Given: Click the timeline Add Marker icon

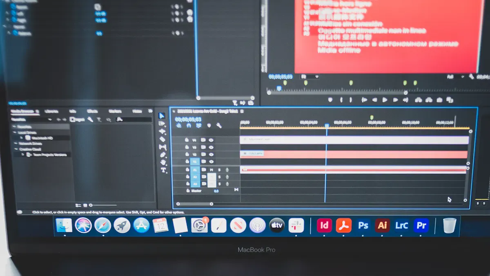Looking at the screenshot, I should click(x=209, y=126).
